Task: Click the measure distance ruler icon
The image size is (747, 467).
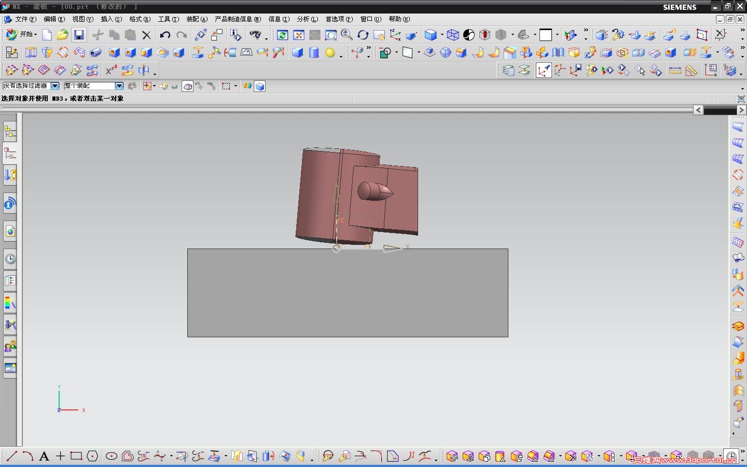Action: [675, 71]
